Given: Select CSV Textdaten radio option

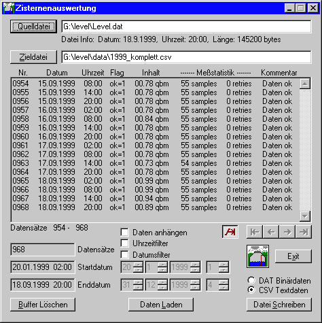Looking at the screenshot, I should pos(251,290).
